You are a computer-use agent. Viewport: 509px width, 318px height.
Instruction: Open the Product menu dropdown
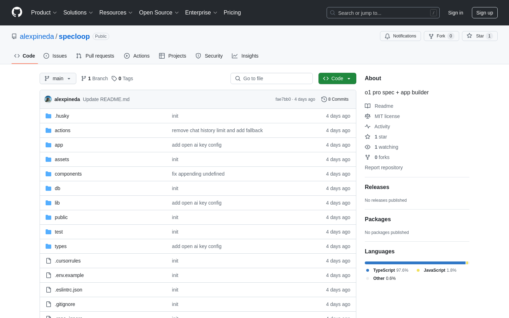pyautogui.click(x=44, y=13)
